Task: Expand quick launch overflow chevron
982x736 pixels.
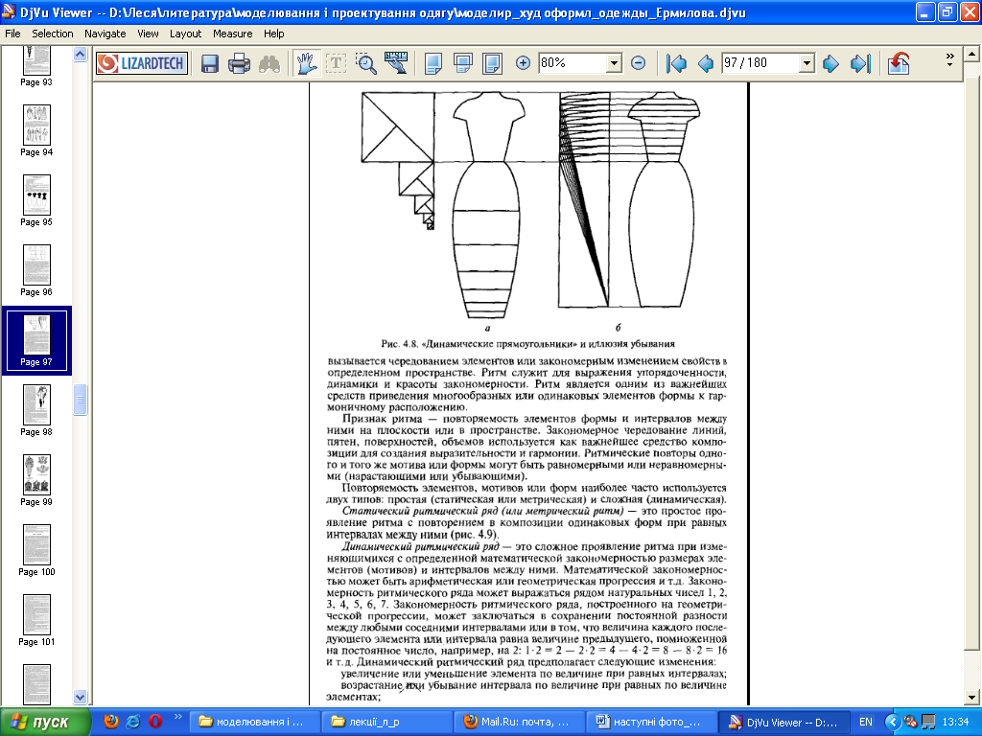Action: point(177,717)
